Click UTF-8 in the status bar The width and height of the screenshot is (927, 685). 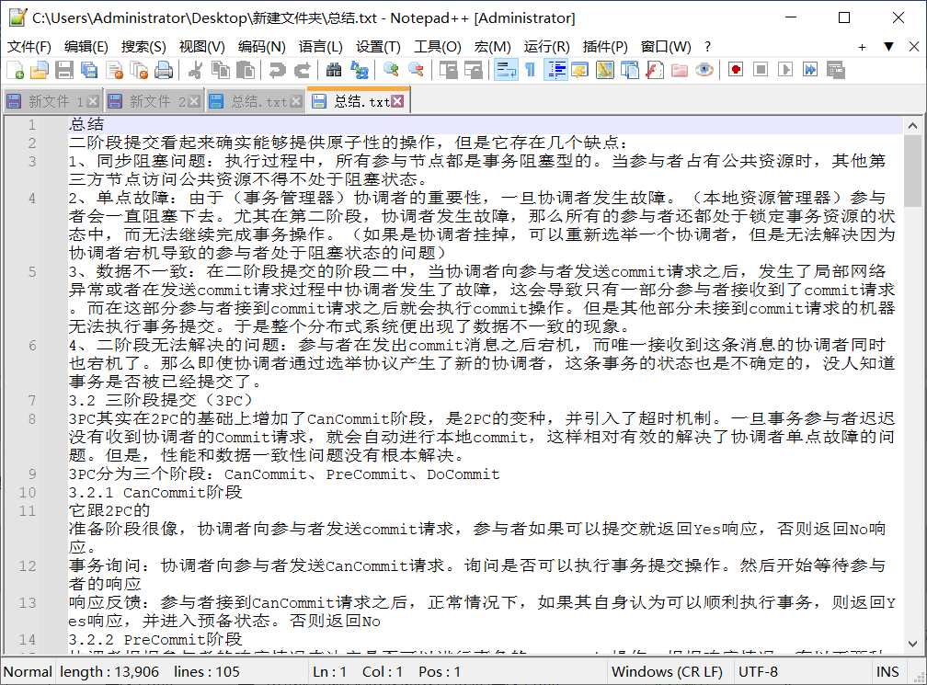(x=757, y=671)
